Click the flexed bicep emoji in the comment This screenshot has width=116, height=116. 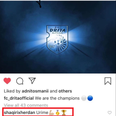(51, 113)
